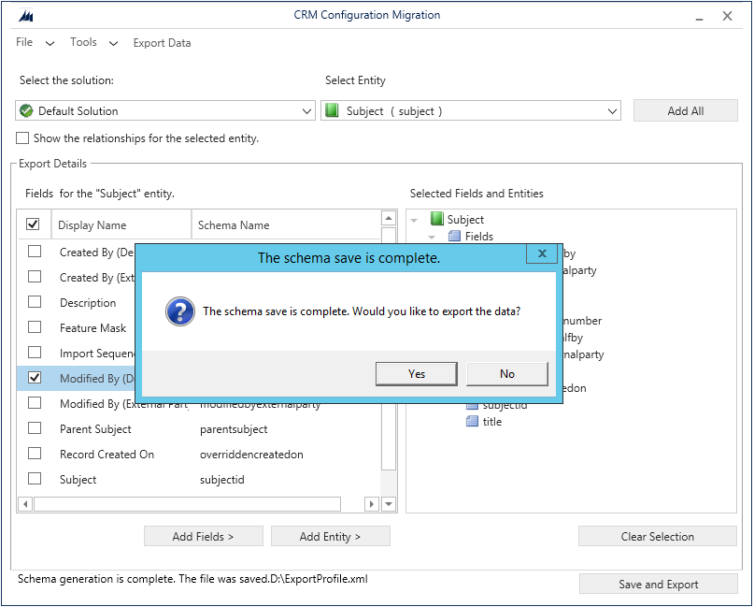Collapse the Fields tree node

tap(432, 238)
